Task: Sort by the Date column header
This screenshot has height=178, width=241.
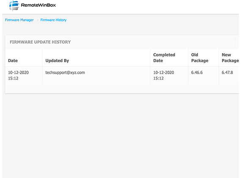Action: tap(13, 61)
